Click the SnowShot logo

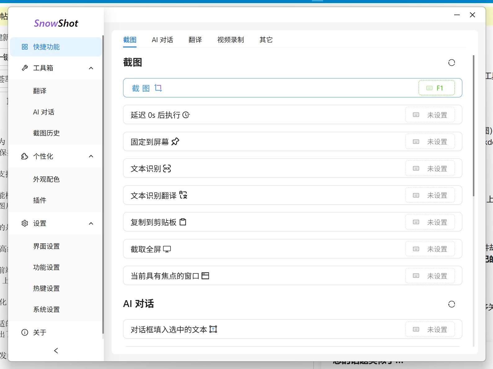pyautogui.click(x=56, y=23)
